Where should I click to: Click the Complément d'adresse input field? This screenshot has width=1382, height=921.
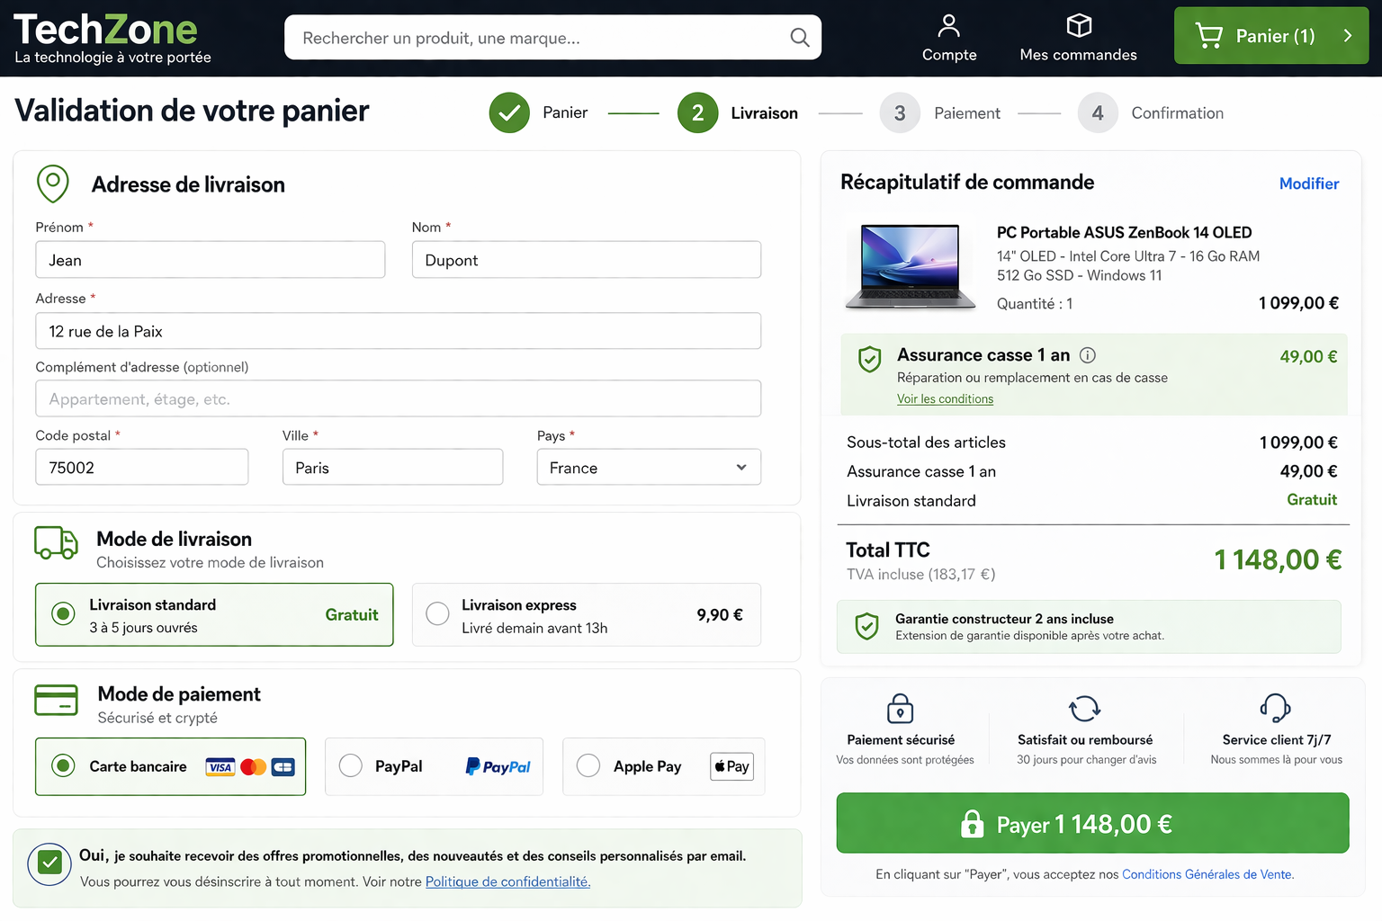pos(398,399)
